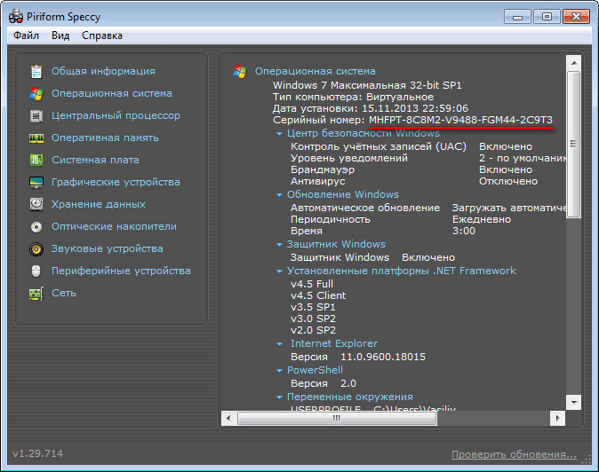Select the Сеть network icon
The width and height of the screenshot is (599, 472).
tap(36, 293)
